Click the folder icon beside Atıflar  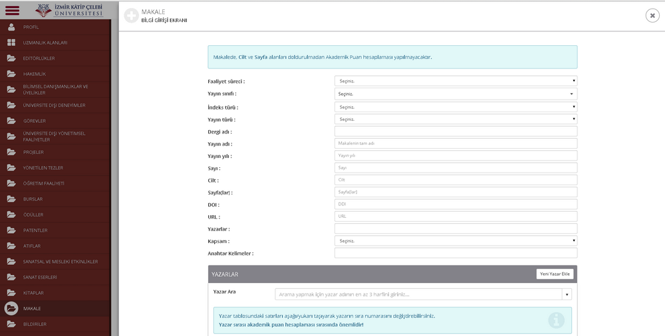[11, 246]
